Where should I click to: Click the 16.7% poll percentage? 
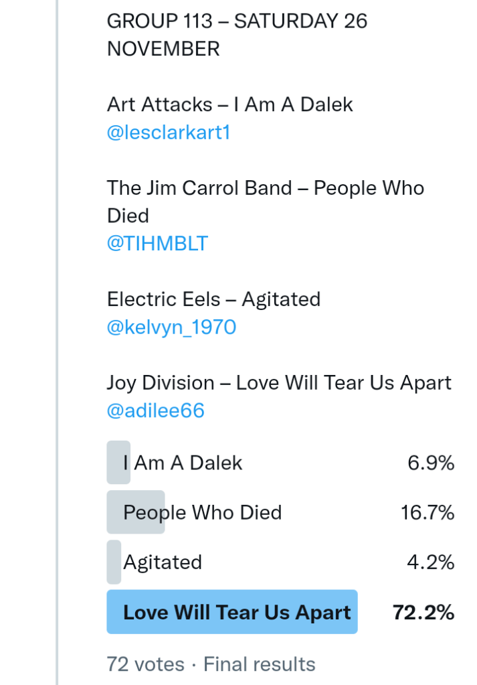427,513
